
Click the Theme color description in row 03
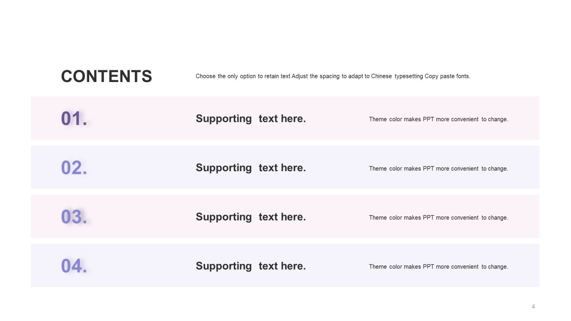pyautogui.click(x=439, y=218)
